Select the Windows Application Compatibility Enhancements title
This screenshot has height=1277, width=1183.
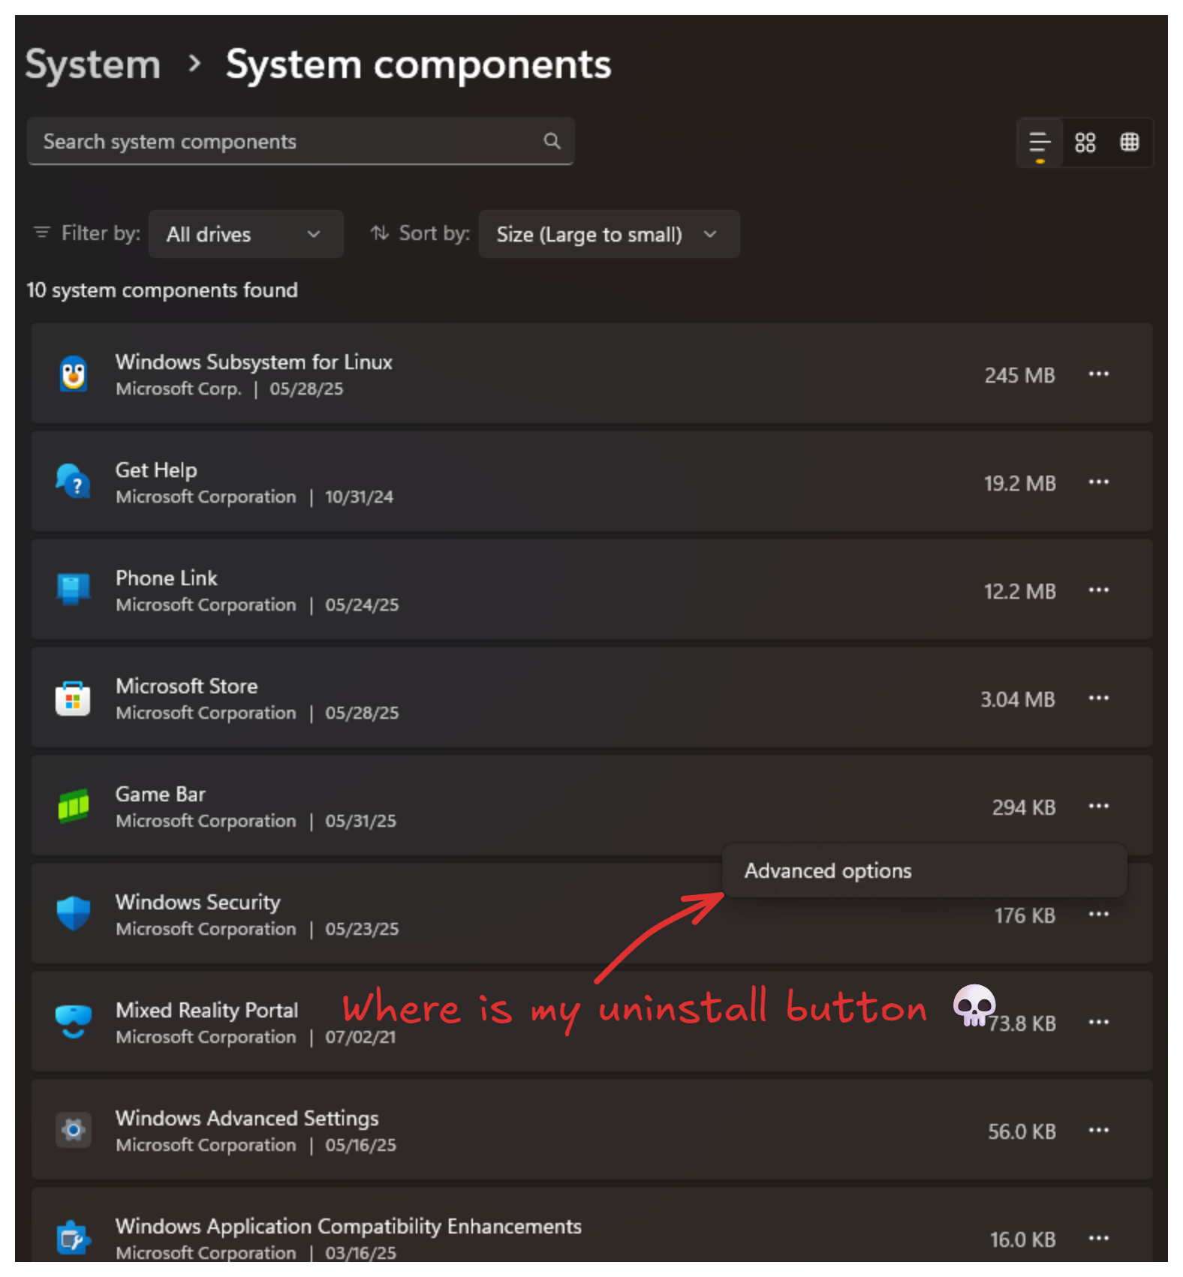(x=348, y=1226)
